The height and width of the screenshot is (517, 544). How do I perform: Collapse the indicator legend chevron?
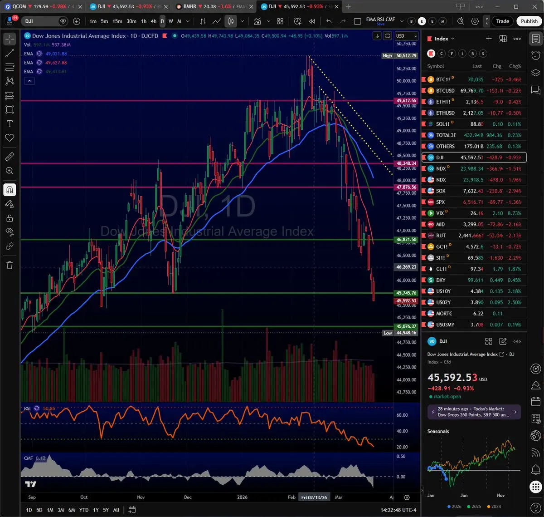(x=29, y=81)
